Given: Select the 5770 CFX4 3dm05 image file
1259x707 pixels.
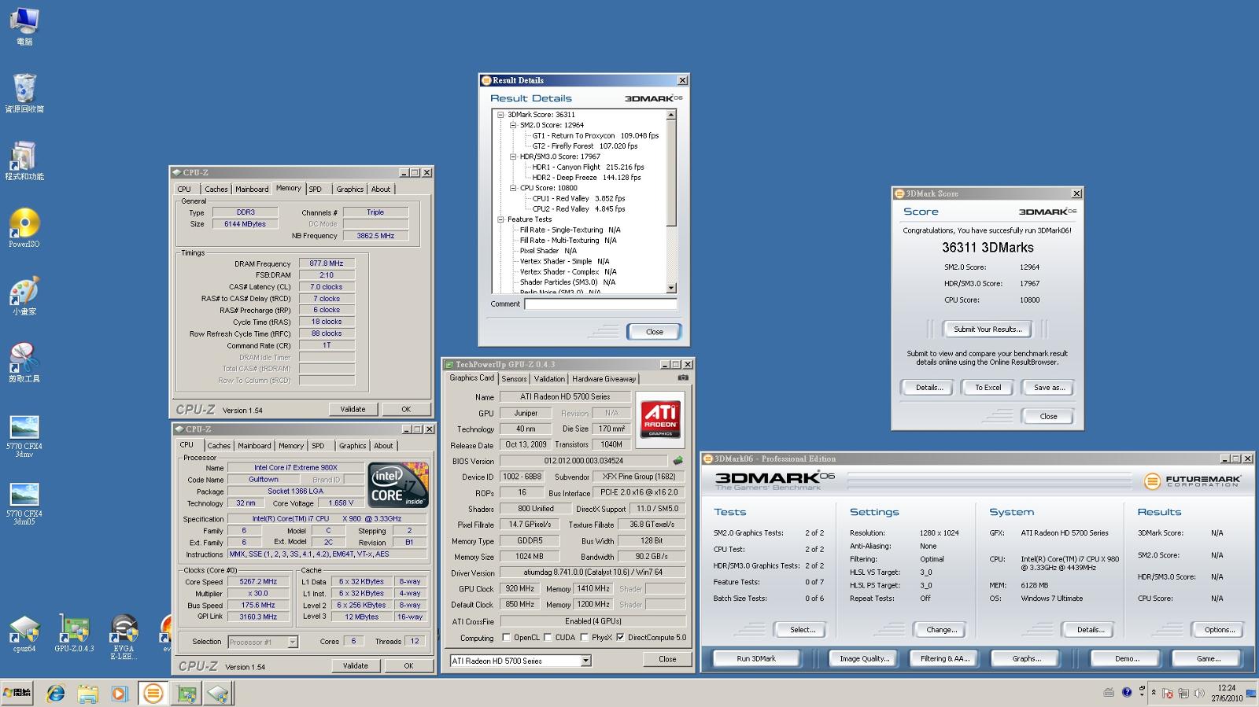Looking at the screenshot, I should pyautogui.click(x=24, y=504).
